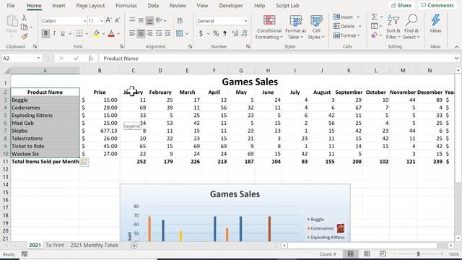
Task: Toggle Underline formatting
Action: (63, 33)
